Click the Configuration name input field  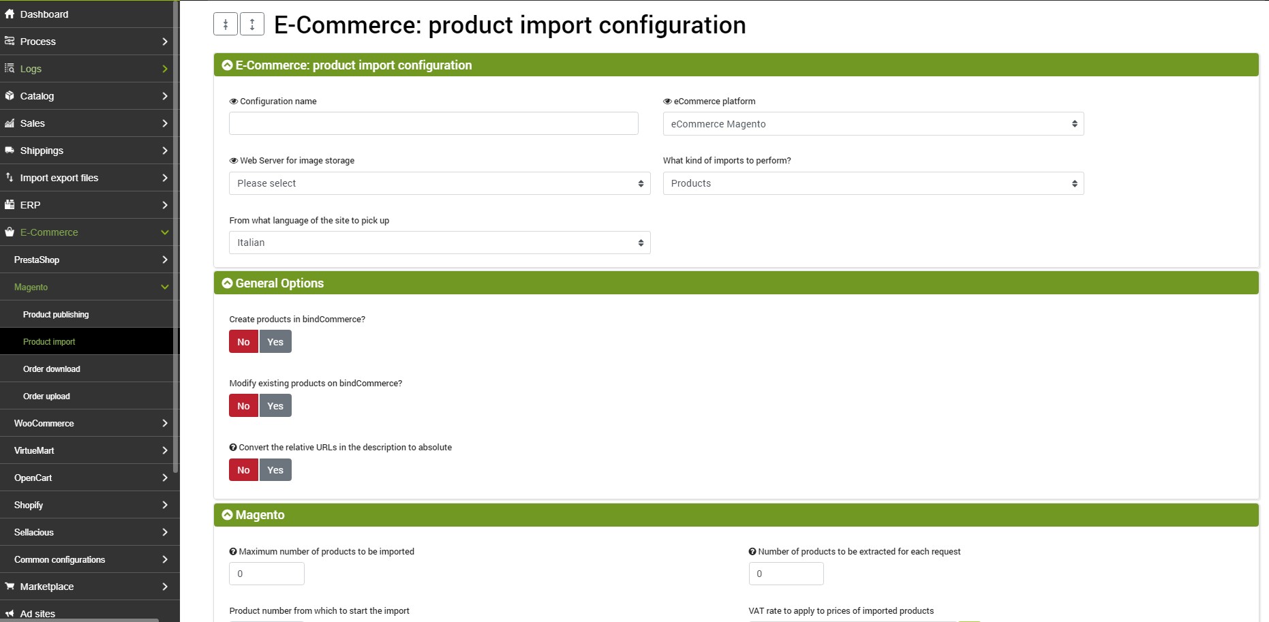[x=433, y=123]
